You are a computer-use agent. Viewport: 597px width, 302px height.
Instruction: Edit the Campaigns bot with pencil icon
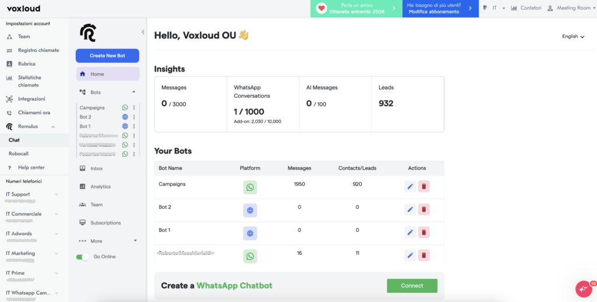tap(410, 187)
